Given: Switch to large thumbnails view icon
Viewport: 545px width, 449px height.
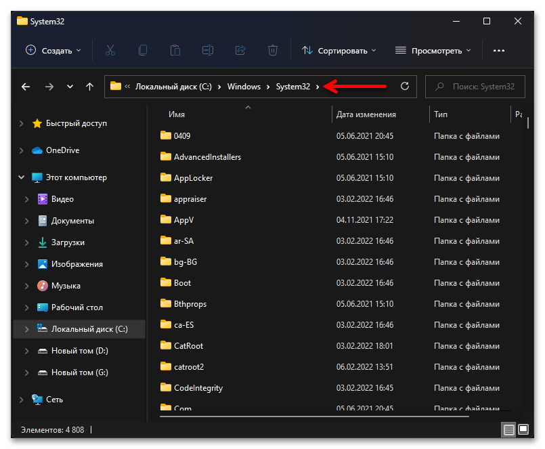Looking at the screenshot, I should (523, 430).
